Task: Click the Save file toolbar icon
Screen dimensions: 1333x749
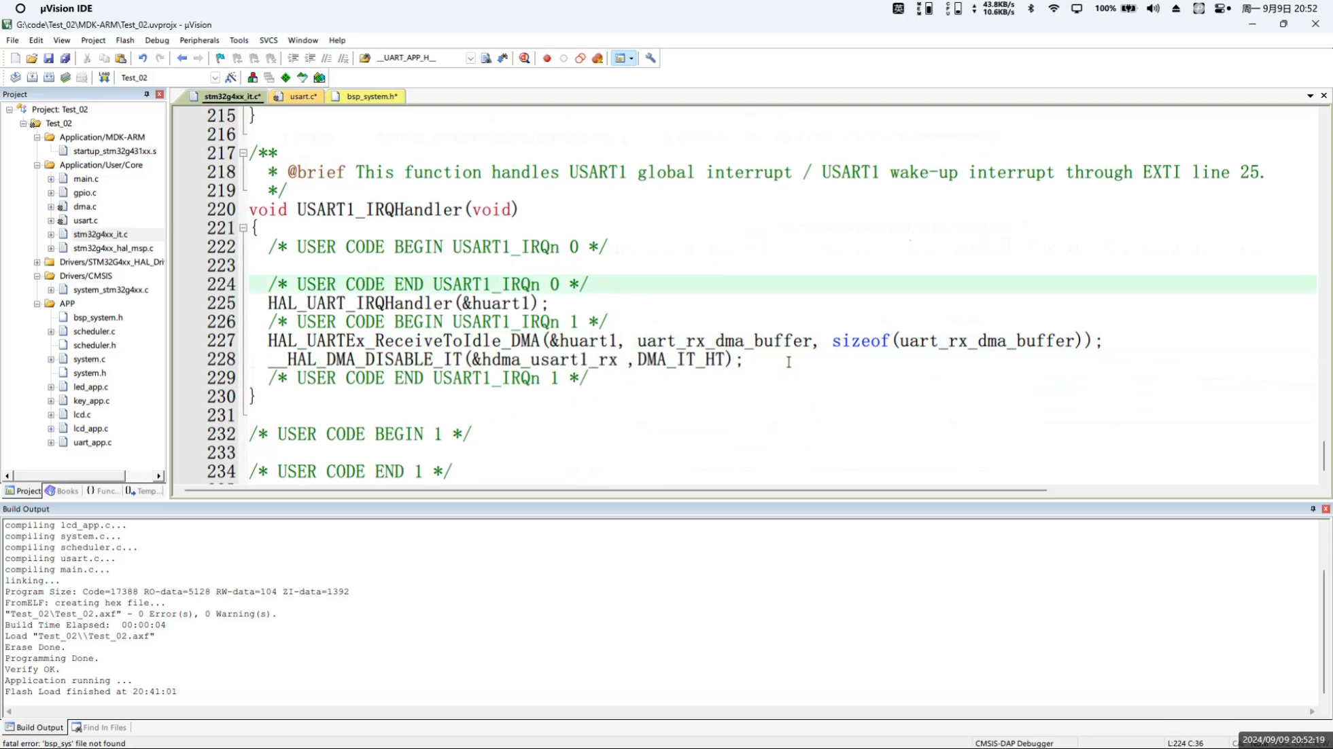Action: [48, 58]
